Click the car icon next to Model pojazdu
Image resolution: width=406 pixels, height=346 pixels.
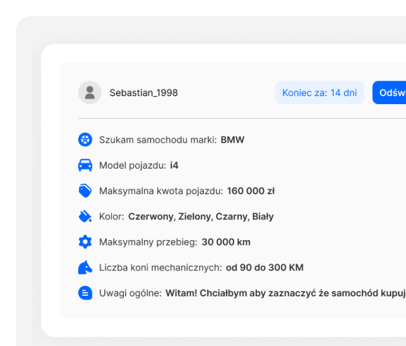(x=85, y=166)
